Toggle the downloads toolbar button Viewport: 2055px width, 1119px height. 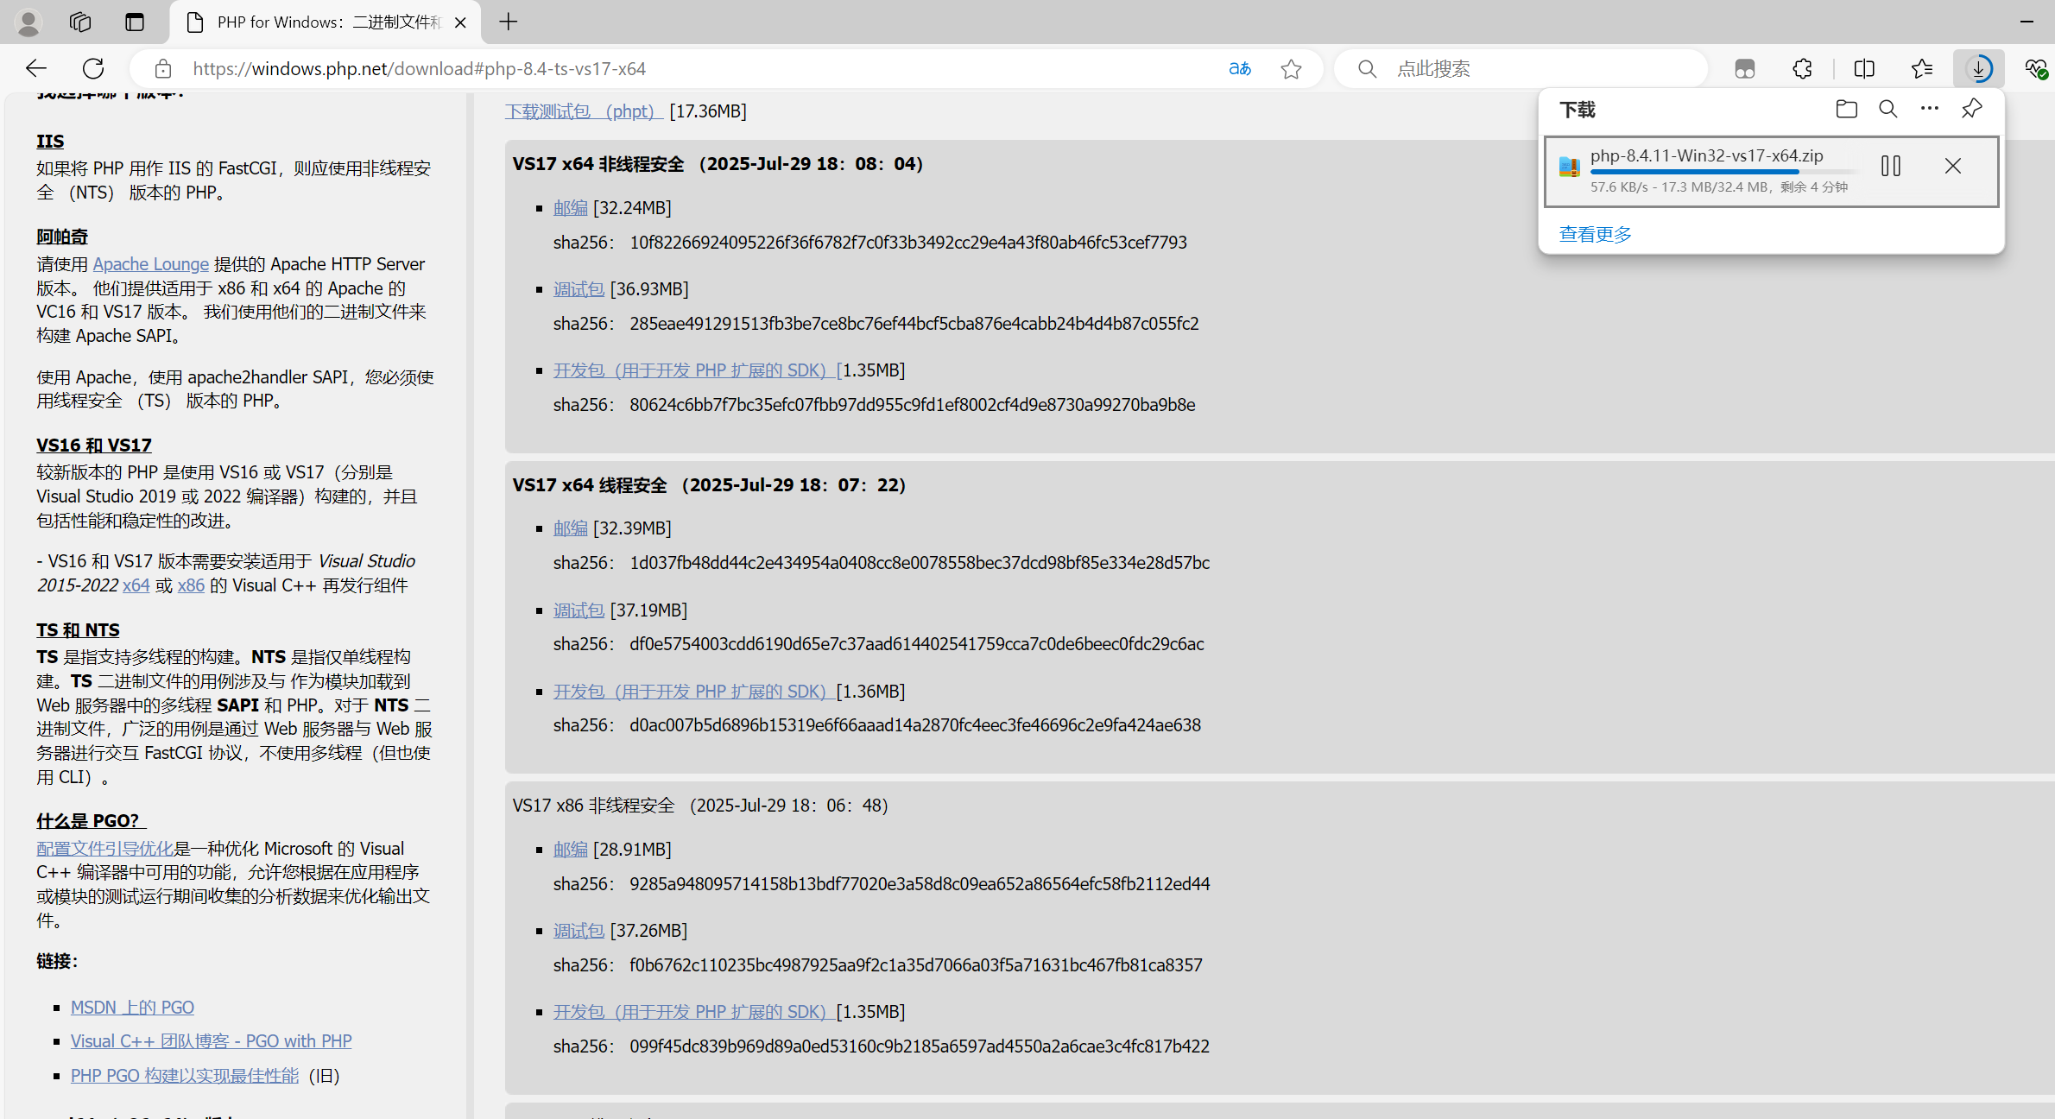(x=1979, y=68)
